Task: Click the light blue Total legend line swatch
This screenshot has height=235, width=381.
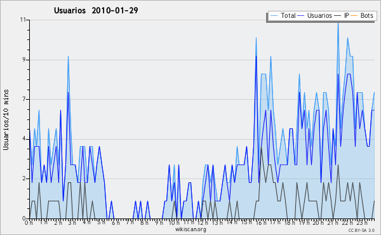Action: (274, 16)
